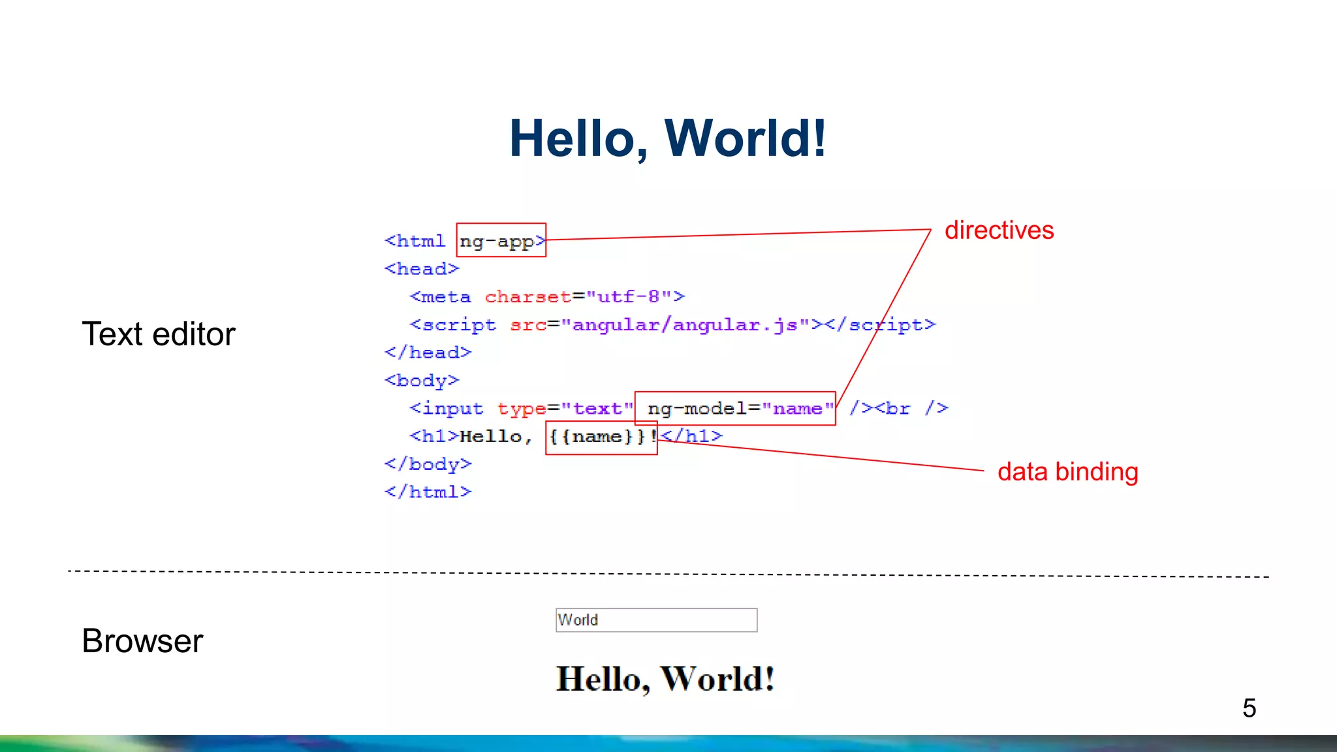The height and width of the screenshot is (752, 1337).
Task: Click the "Text editor" label
Action: click(158, 334)
